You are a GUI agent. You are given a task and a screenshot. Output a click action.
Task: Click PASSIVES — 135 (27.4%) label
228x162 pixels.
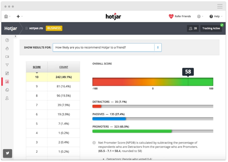(109, 114)
